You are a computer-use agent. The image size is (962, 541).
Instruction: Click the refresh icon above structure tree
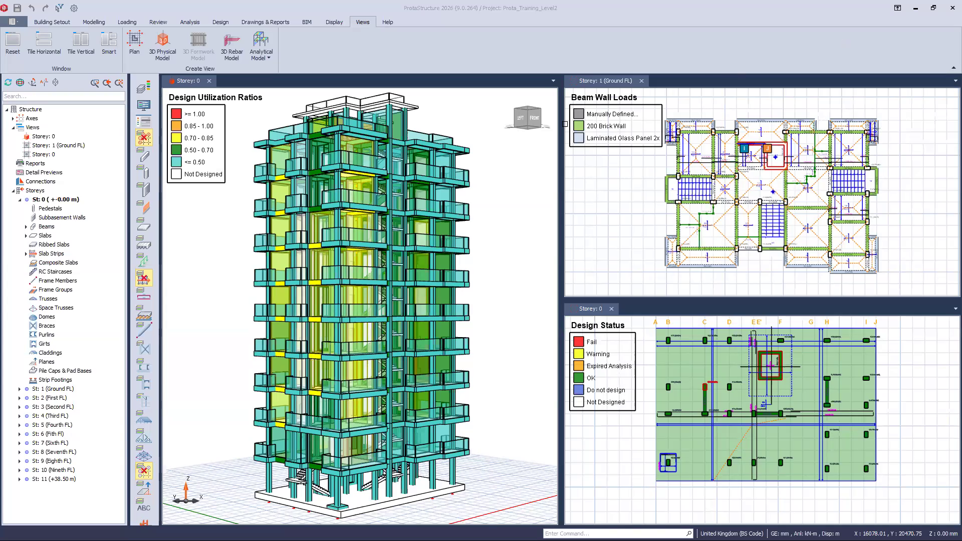tap(8, 83)
